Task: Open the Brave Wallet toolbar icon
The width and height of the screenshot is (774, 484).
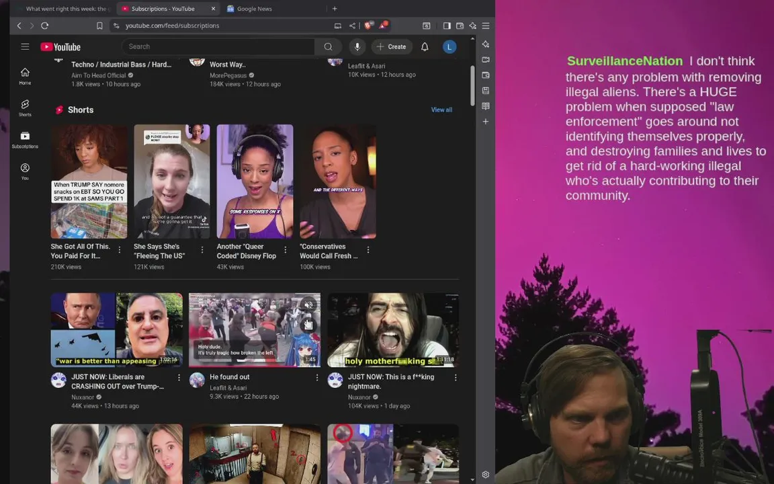Action: pos(460,26)
